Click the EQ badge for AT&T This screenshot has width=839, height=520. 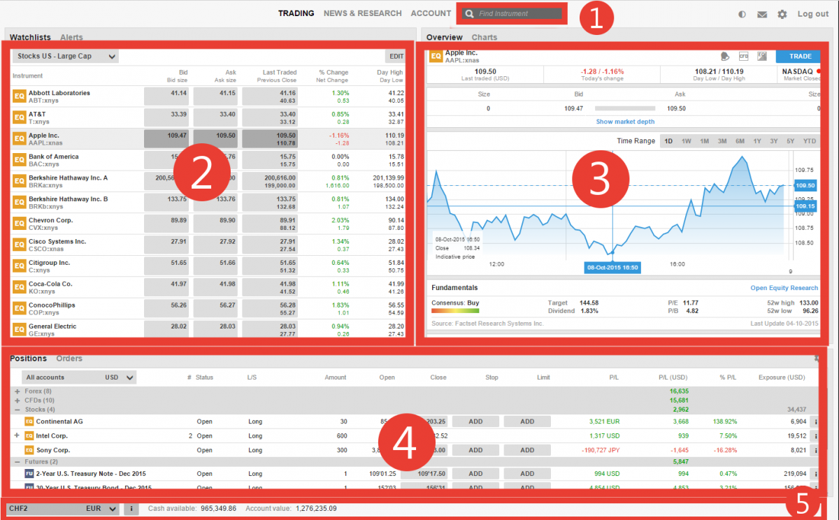[19, 117]
